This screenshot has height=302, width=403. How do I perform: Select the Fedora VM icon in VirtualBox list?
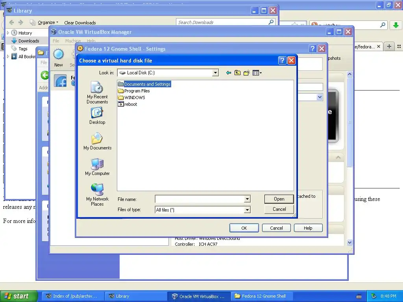[x=60, y=81]
